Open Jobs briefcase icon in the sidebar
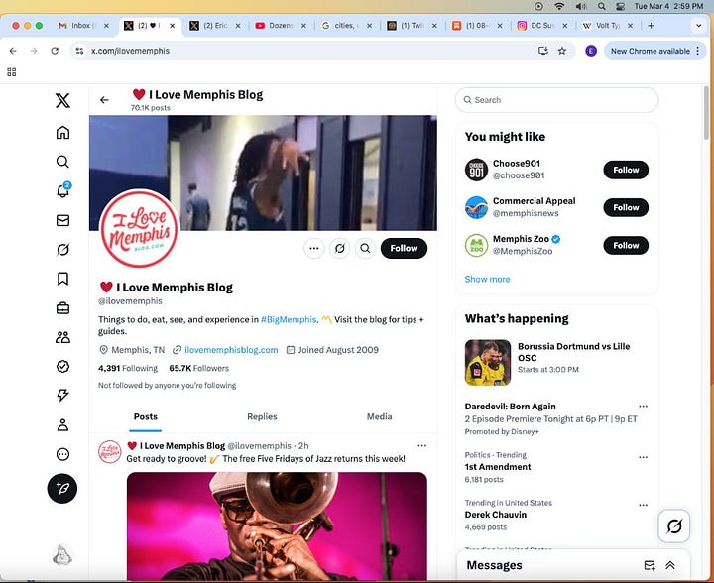 tap(62, 308)
